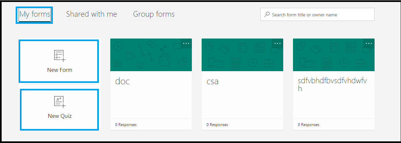Click the search form title field
This screenshot has height=143, width=401.
(317, 15)
